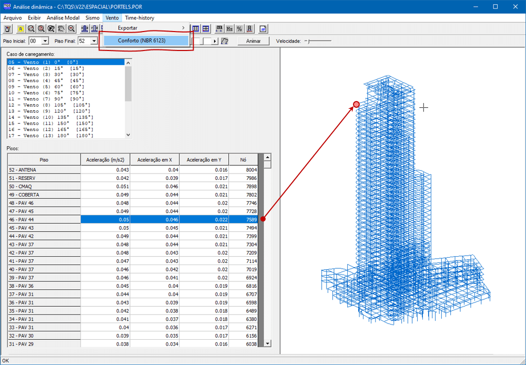This screenshot has height=365, width=526.
Task: Click load case list scroll down arrow
Action: click(128, 135)
